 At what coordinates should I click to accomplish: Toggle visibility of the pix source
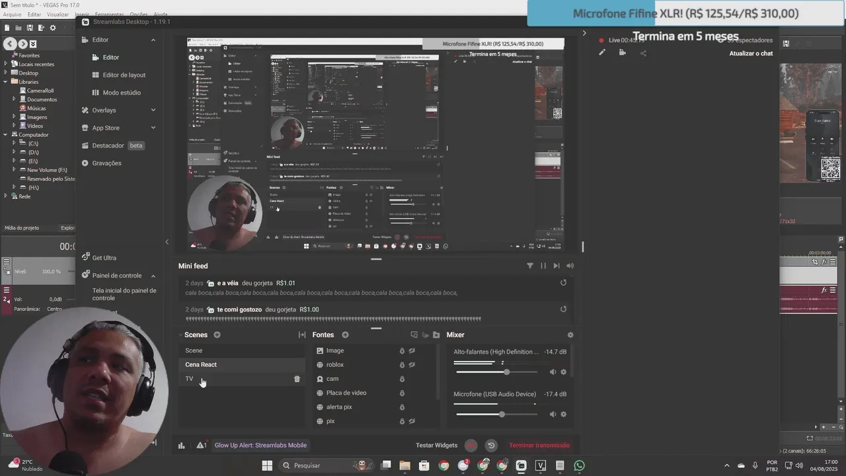tap(412, 421)
